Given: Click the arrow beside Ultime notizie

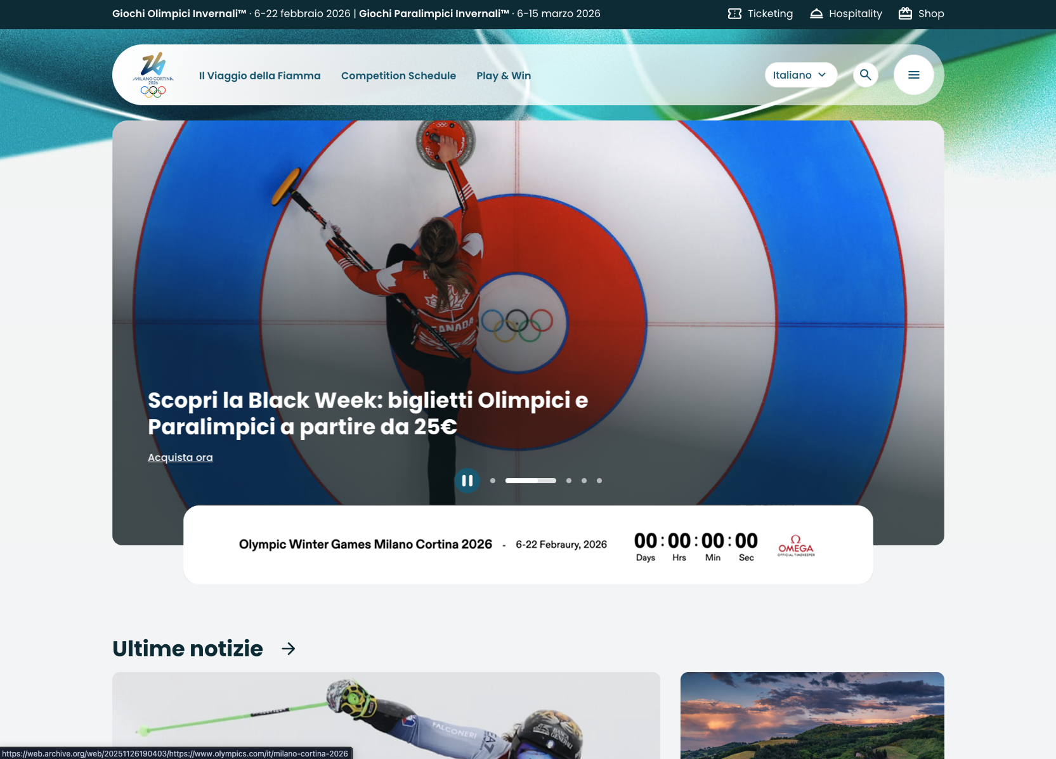Looking at the screenshot, I should click(x=289, y=649).
